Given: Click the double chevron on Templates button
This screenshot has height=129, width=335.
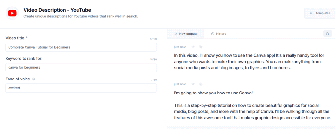Looking at the screenshot, I should coord(311,13).
